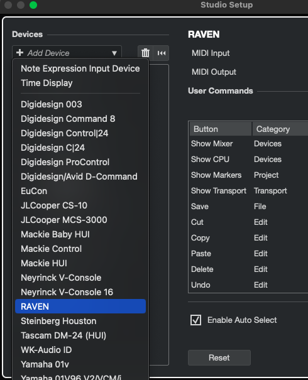Select the Delete command row
The width and height of the screenshot is (308, 380).
(x=248, y=269)
